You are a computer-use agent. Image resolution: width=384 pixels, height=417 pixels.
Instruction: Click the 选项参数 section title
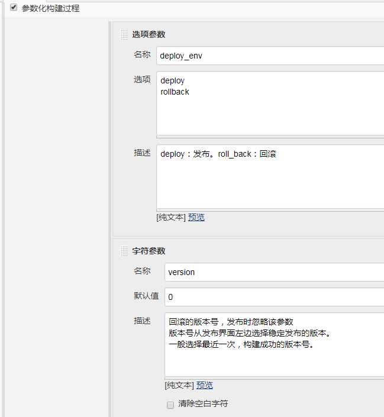click(x=149, y=34)
